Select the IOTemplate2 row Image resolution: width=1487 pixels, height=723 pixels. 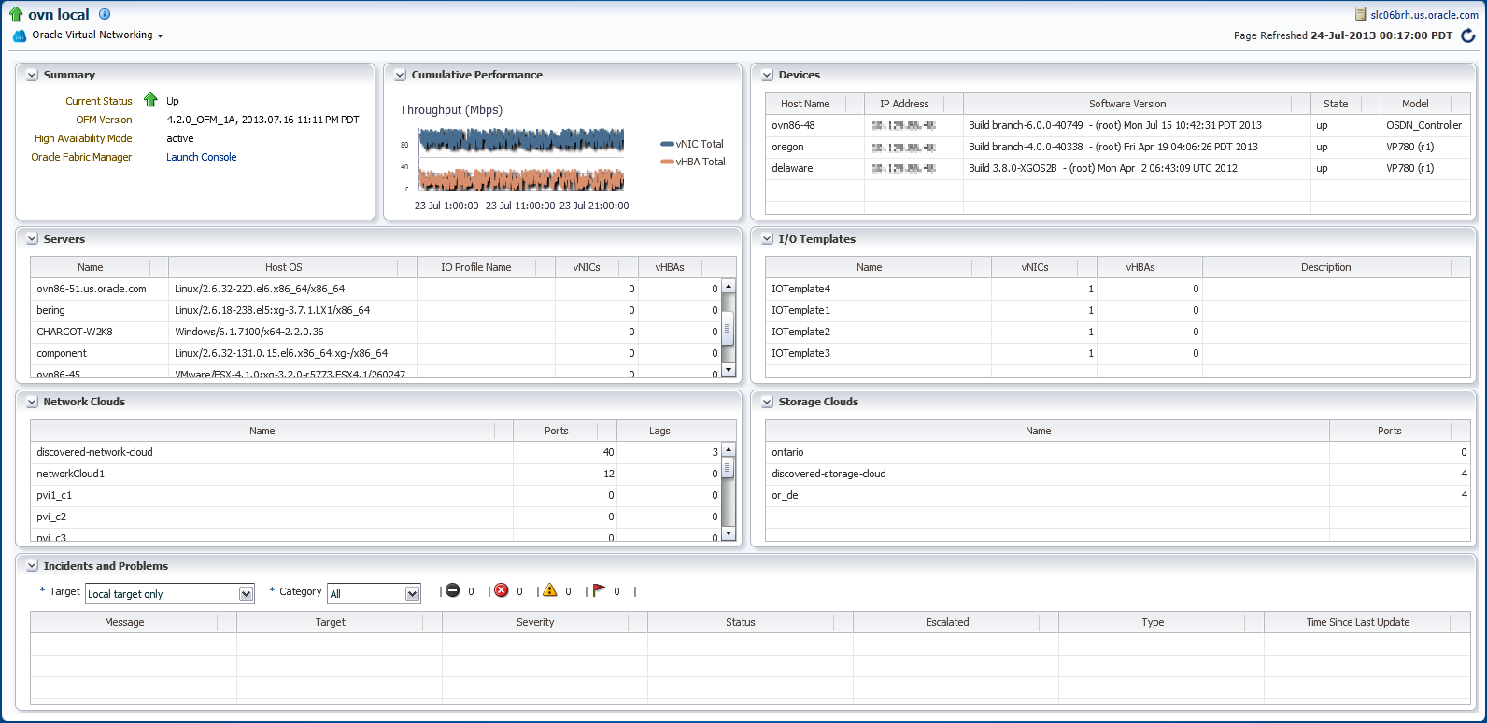(x=1118, y=332)
